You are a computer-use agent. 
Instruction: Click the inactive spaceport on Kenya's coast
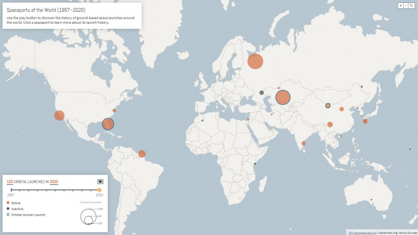coord(255,163)
